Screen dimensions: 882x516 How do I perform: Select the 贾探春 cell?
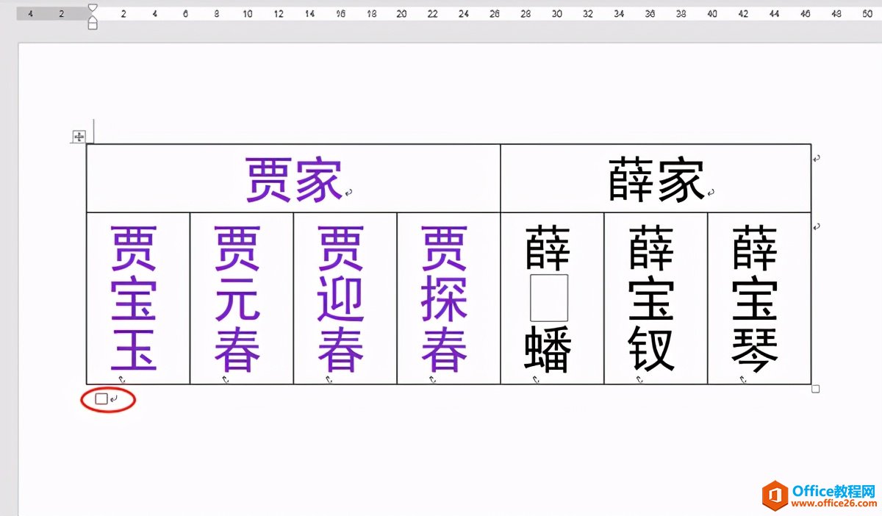tap(449, 298)
